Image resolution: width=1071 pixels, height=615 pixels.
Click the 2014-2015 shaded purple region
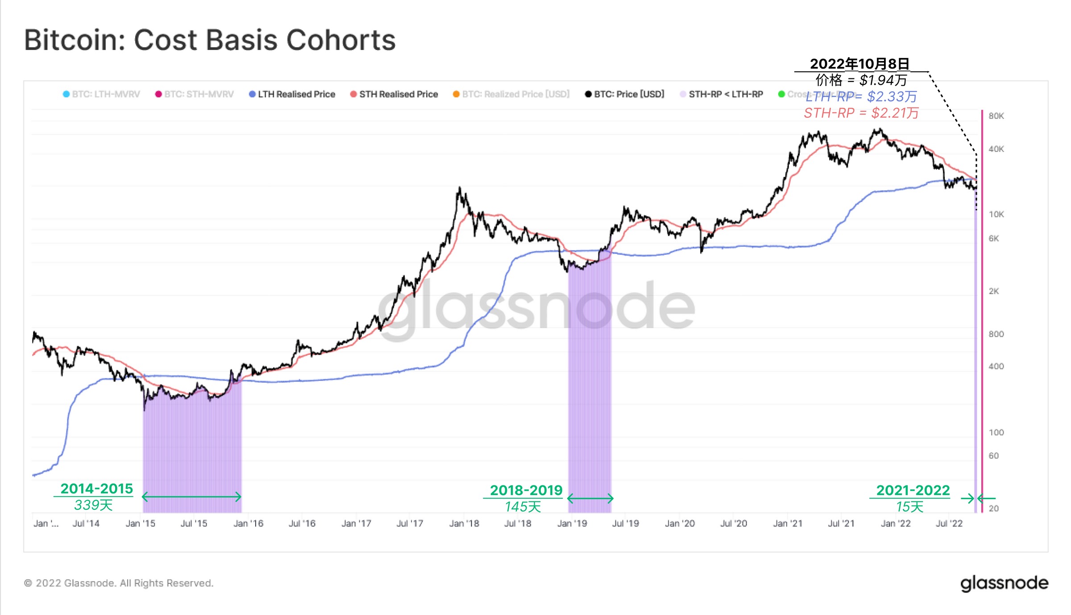coord(192,446)
